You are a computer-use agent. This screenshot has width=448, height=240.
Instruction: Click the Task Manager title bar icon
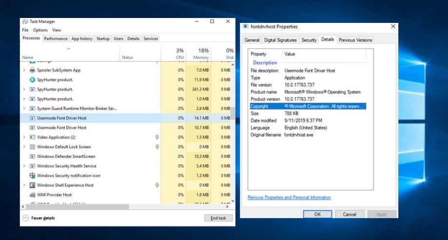coord(25,21)
